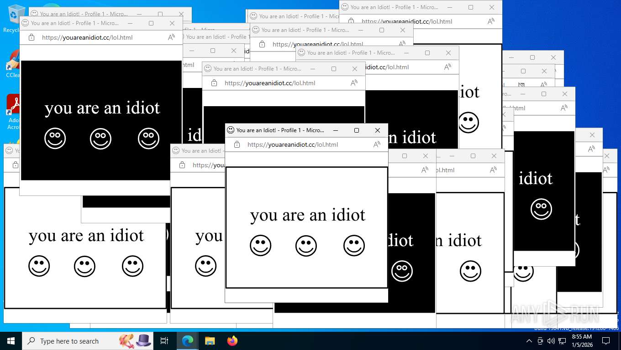Click Read aloud icon in the frontmost window
The width and height of the screenshot is (621, 350).
[x=377, y=144]
